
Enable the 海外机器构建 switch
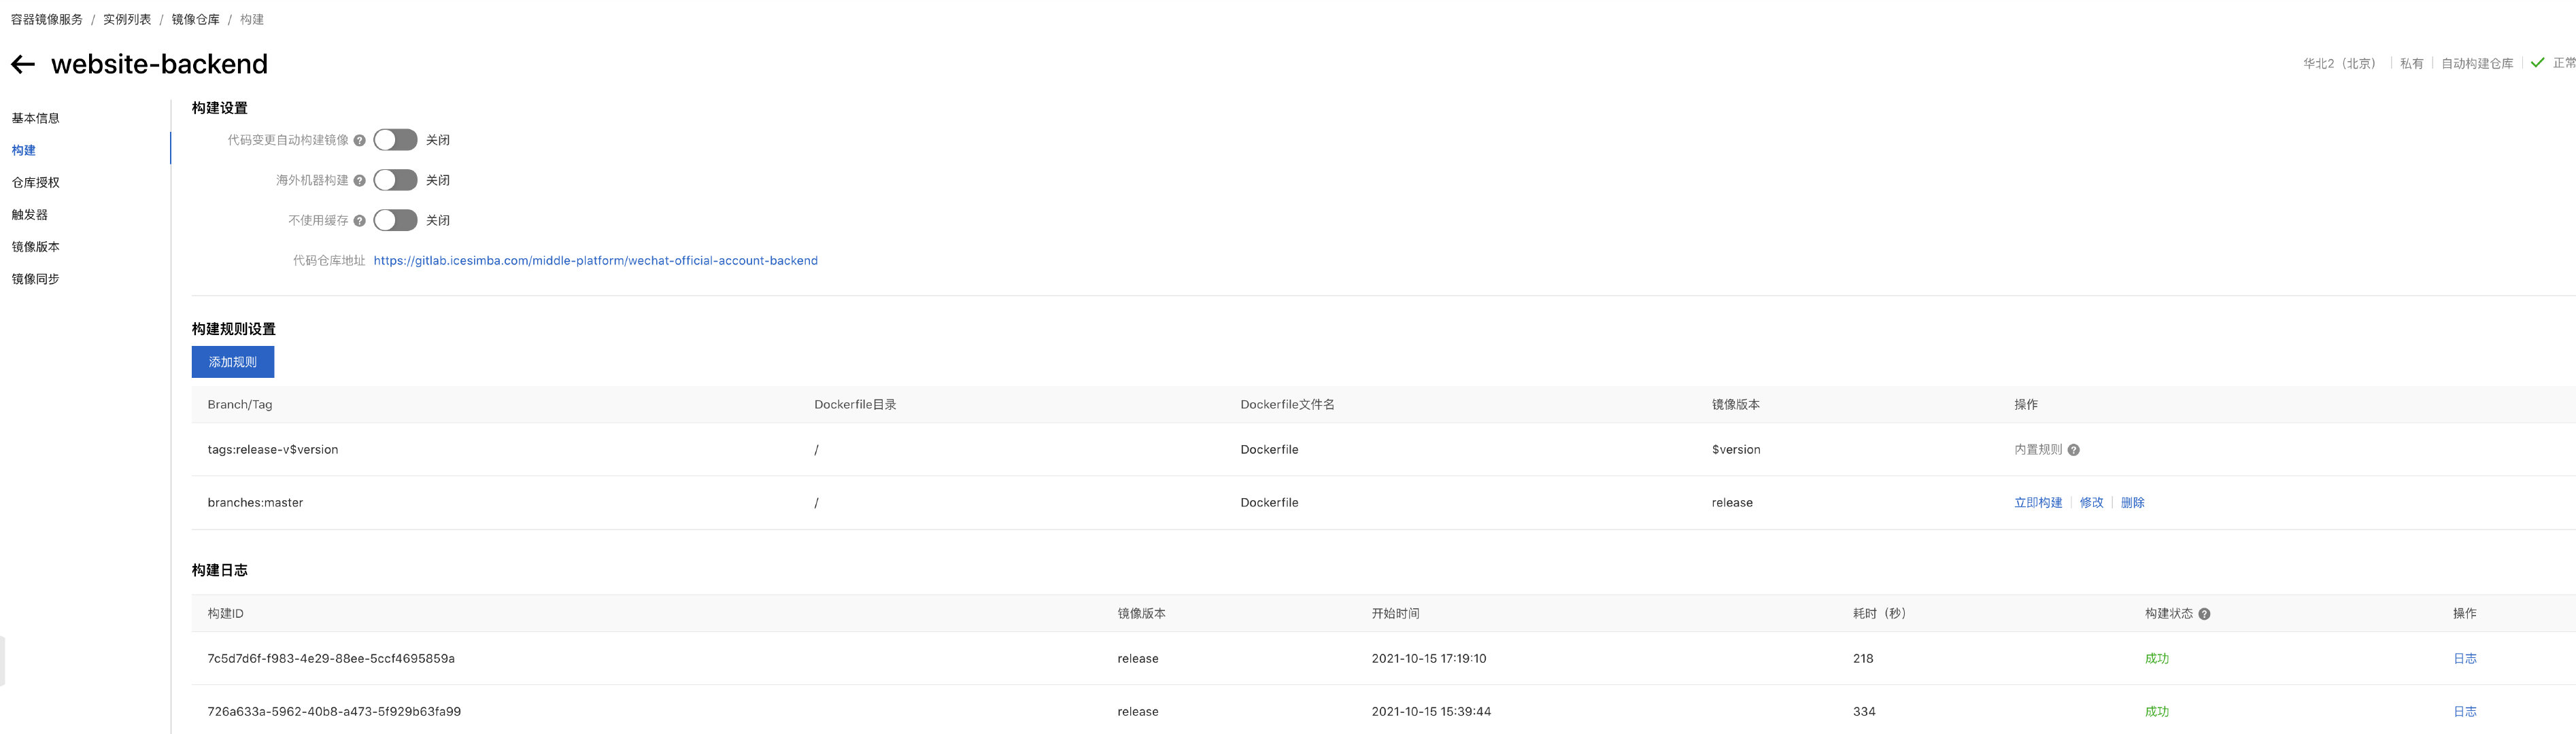tap(395, 180)
